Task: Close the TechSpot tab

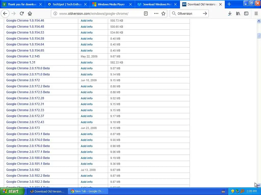Action: coord(85,4)
